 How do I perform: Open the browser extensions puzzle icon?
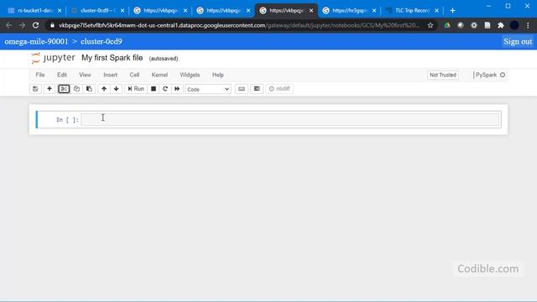coord(501,25)
